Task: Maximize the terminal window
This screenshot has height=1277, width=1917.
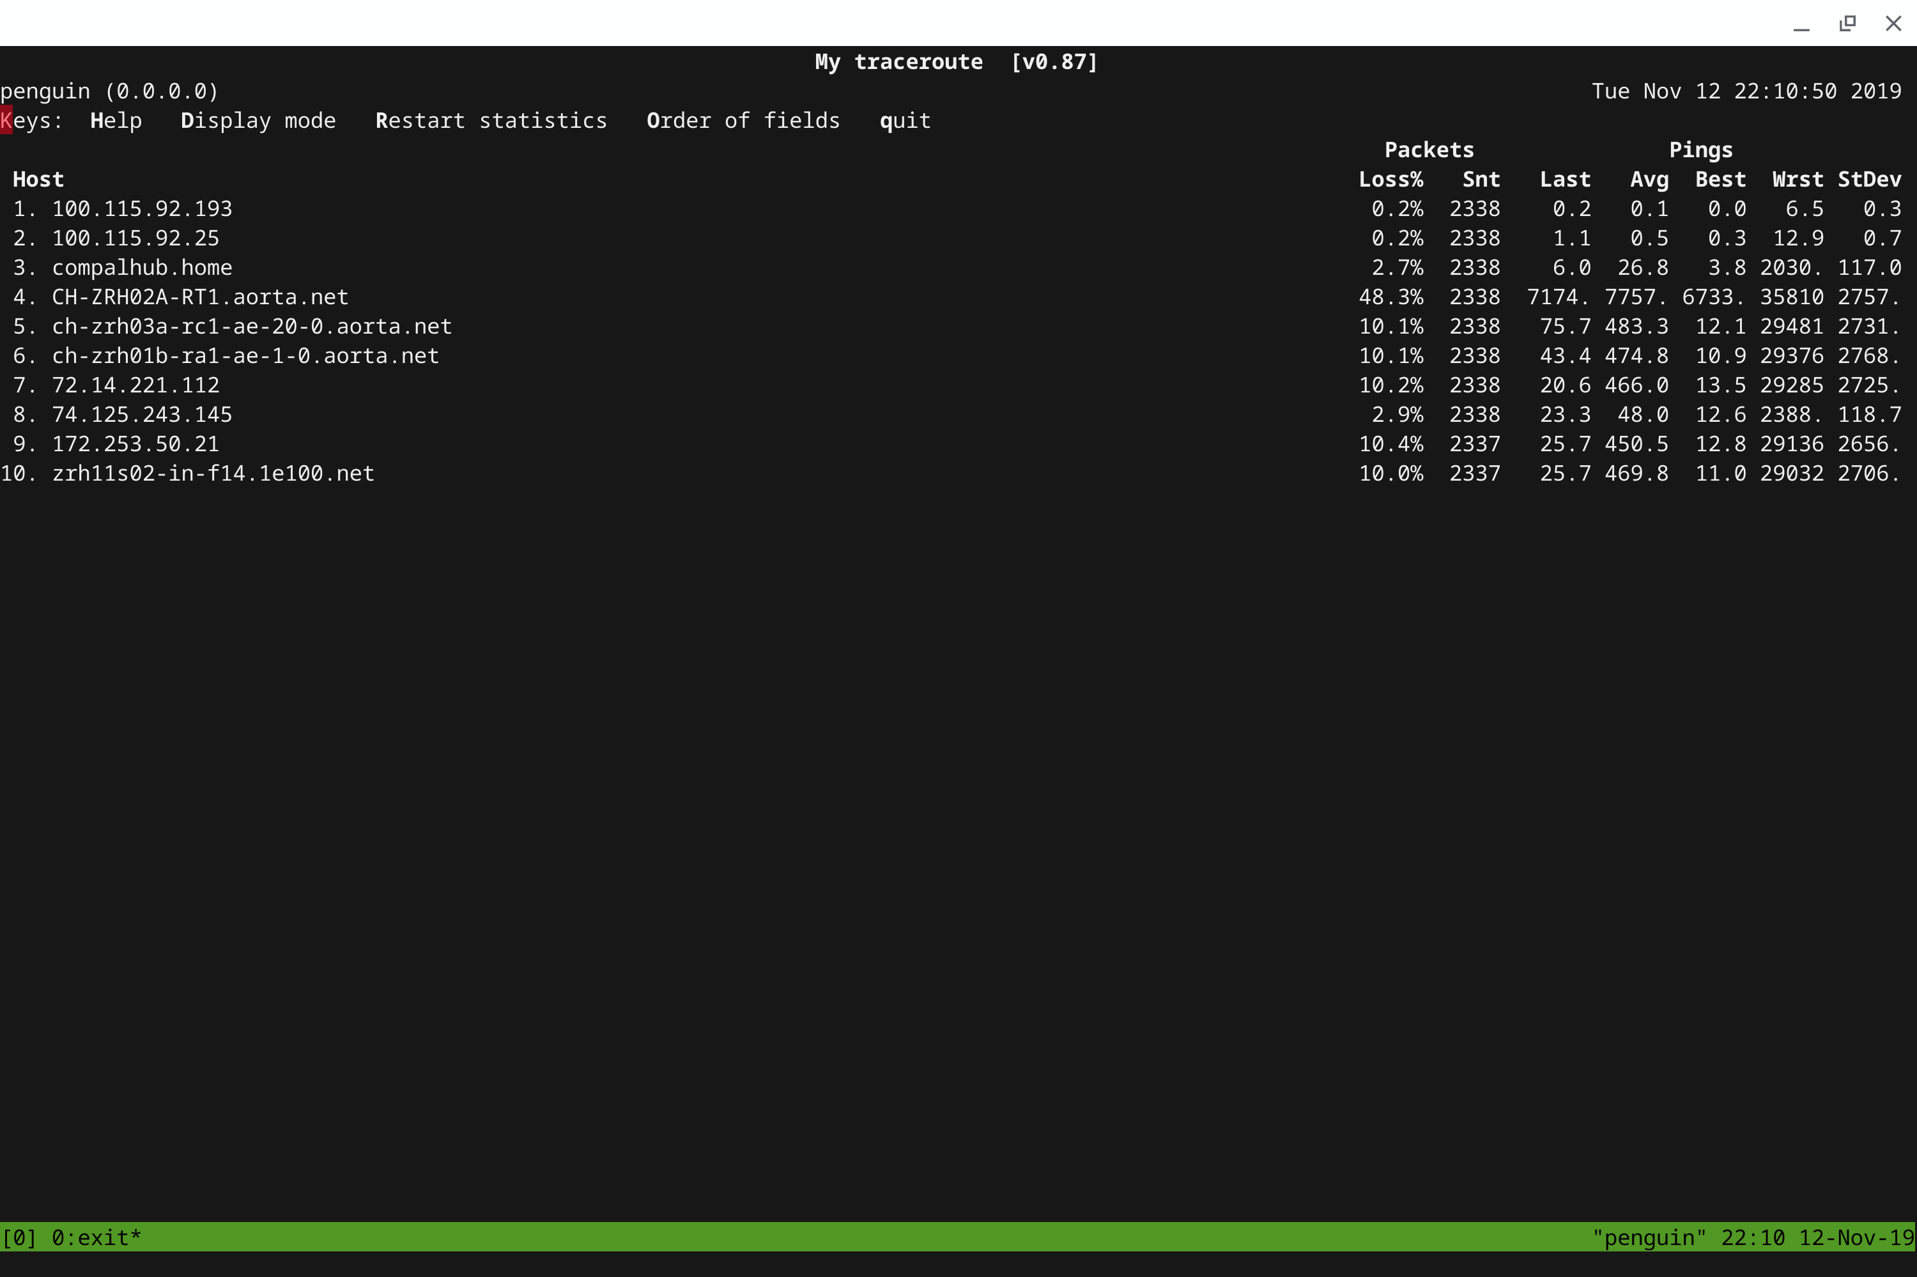Action: pos(1847,24)
